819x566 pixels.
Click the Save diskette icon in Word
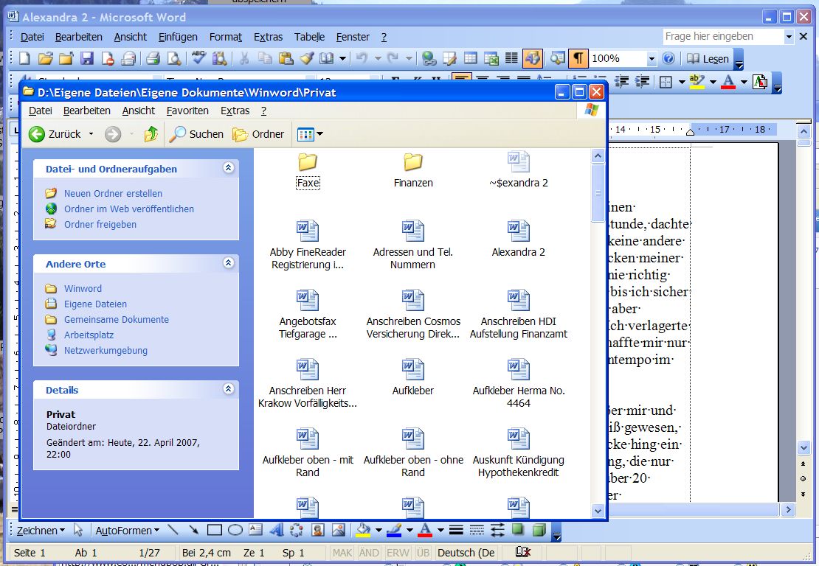[x=87, y=58]
